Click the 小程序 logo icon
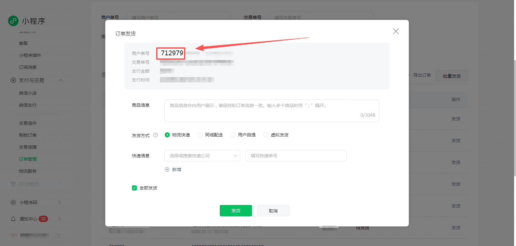The width and height of the screenshot is (516, 246). (x=13, y=21)
